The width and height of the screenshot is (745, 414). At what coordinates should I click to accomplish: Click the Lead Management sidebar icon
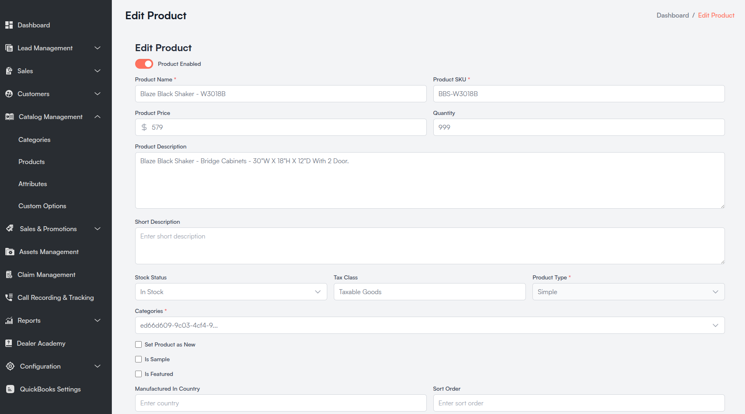pos(9,48)
